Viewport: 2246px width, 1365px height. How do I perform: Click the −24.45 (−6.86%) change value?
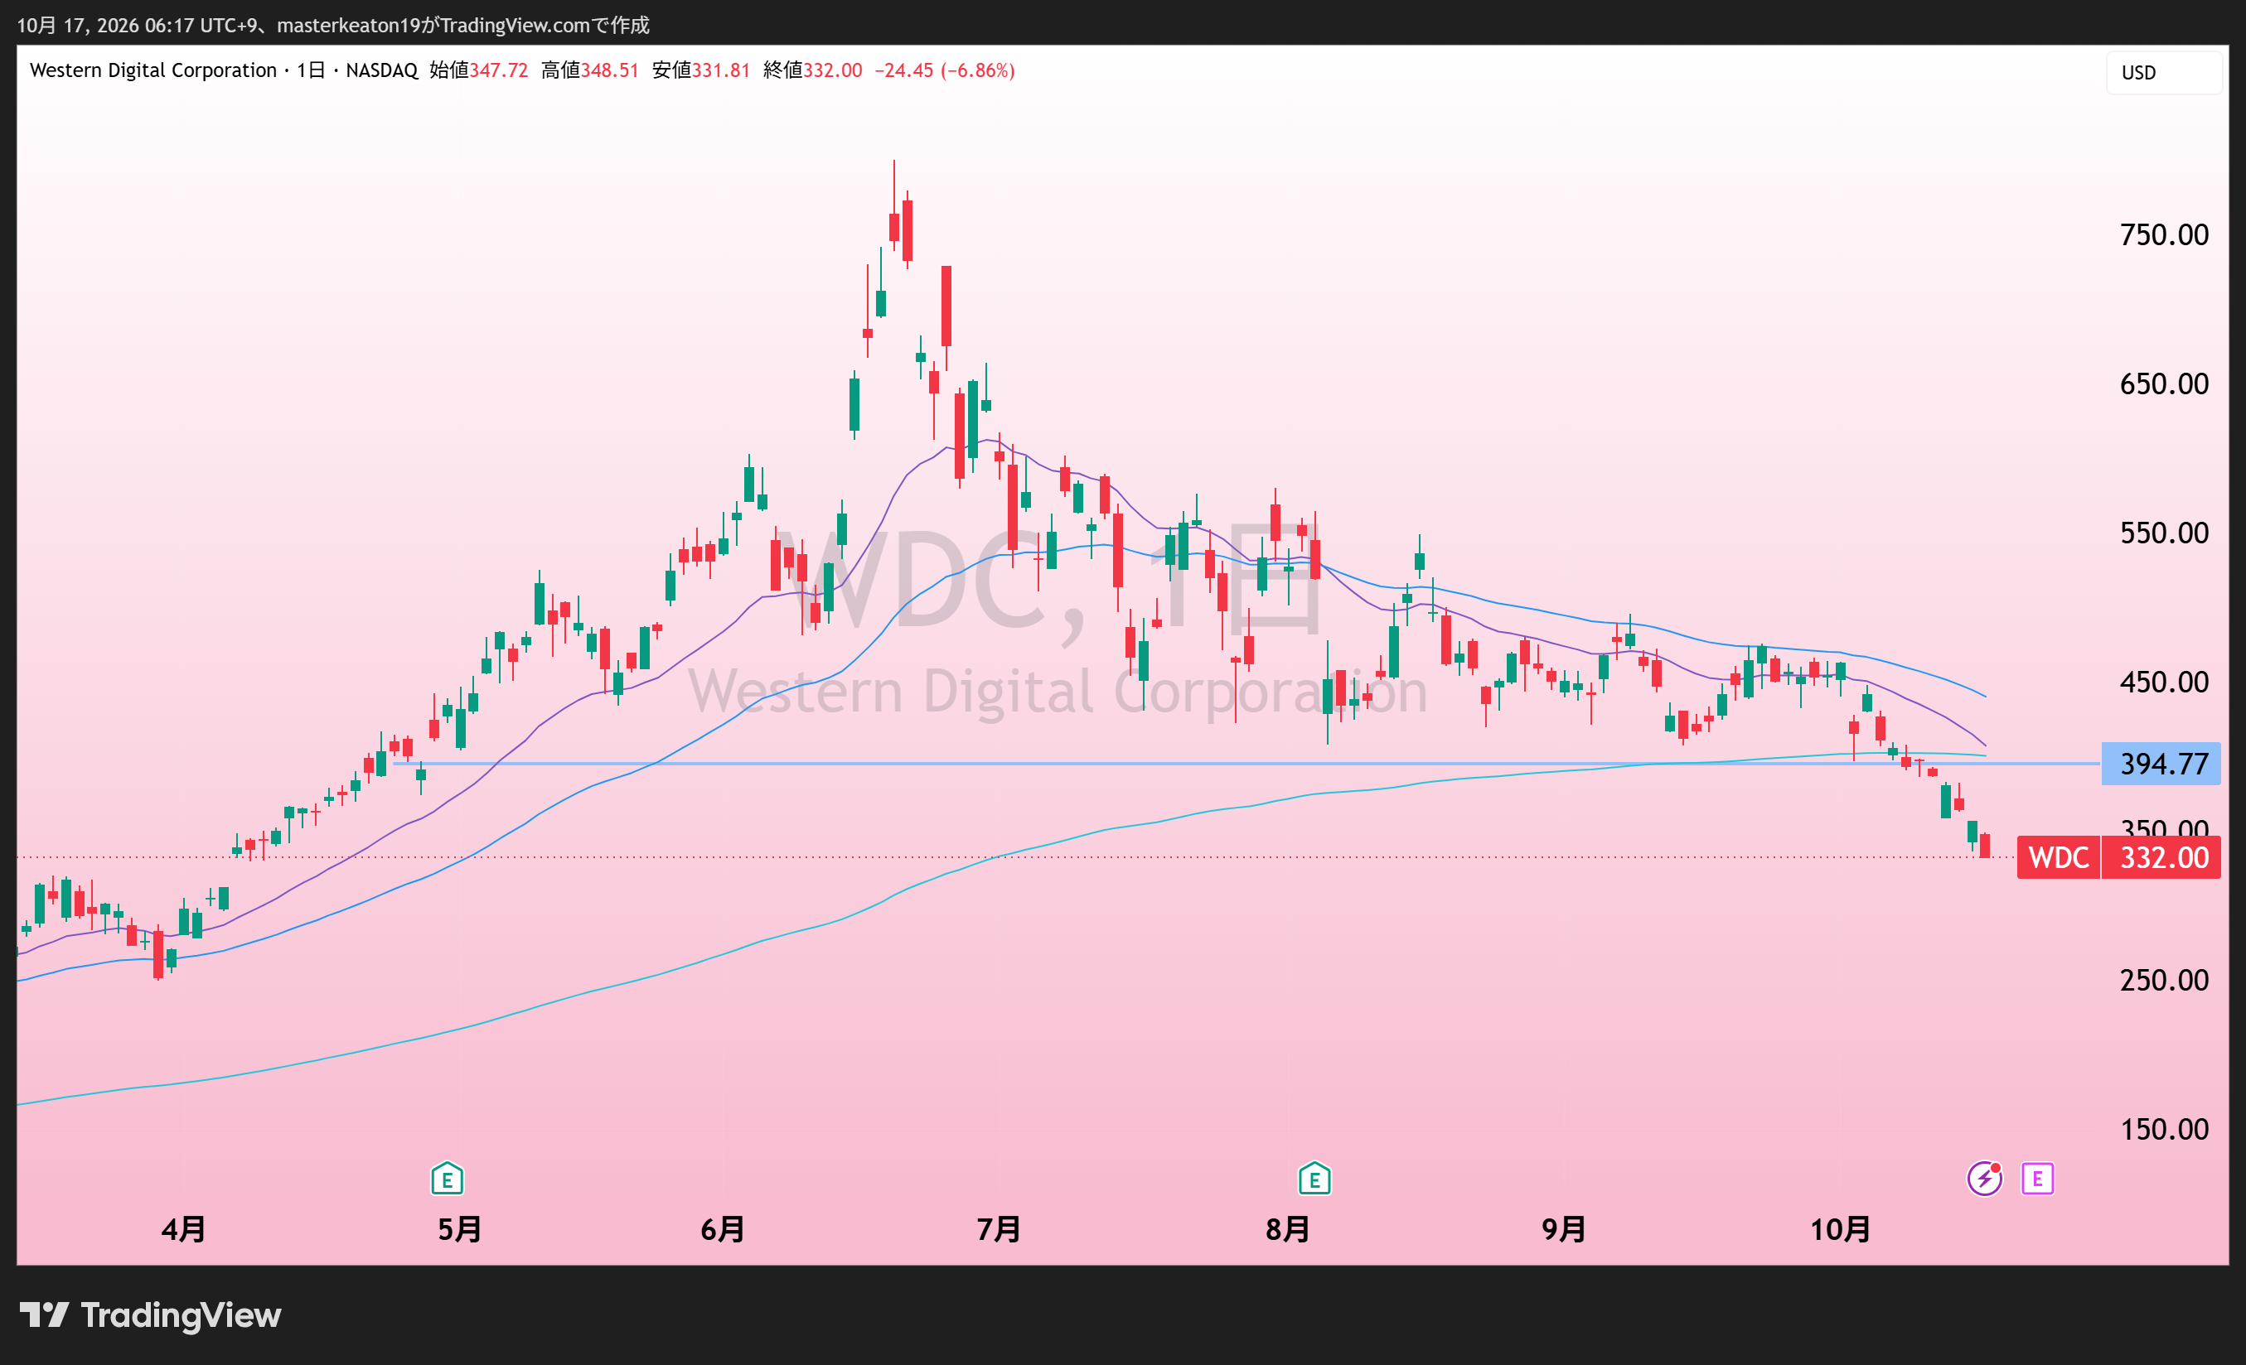pyautogui.click(x=944, y=70)
